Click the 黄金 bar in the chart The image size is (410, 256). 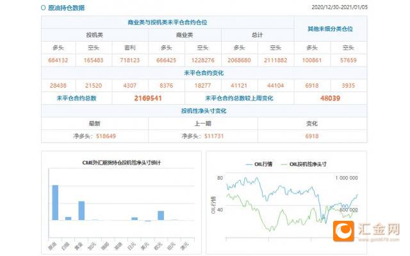click(81, 211)
